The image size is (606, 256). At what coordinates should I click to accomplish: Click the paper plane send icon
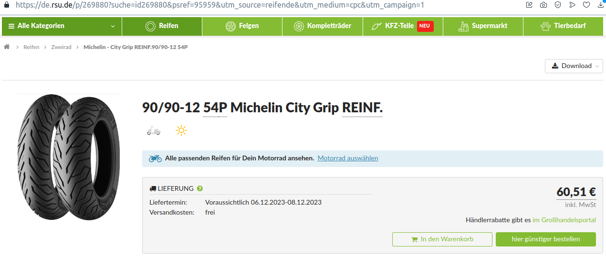pyautogui.click(x=572, y=5)
